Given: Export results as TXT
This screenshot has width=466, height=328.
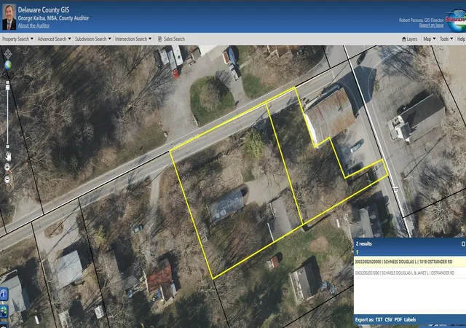Looking at the screenshot, I should click(379, 320).
